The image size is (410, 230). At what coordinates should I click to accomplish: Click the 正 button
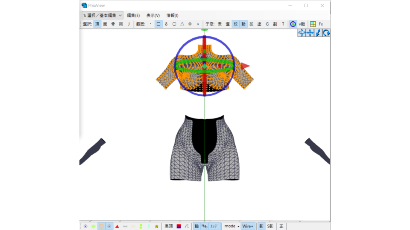281,226
